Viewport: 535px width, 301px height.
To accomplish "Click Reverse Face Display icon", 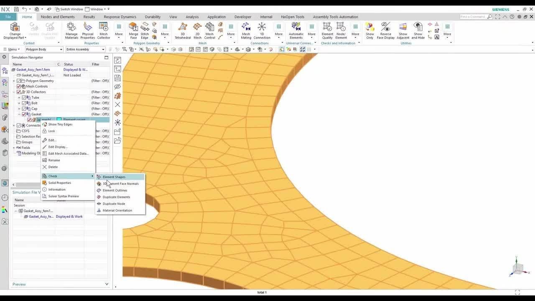I will point(386,27).
